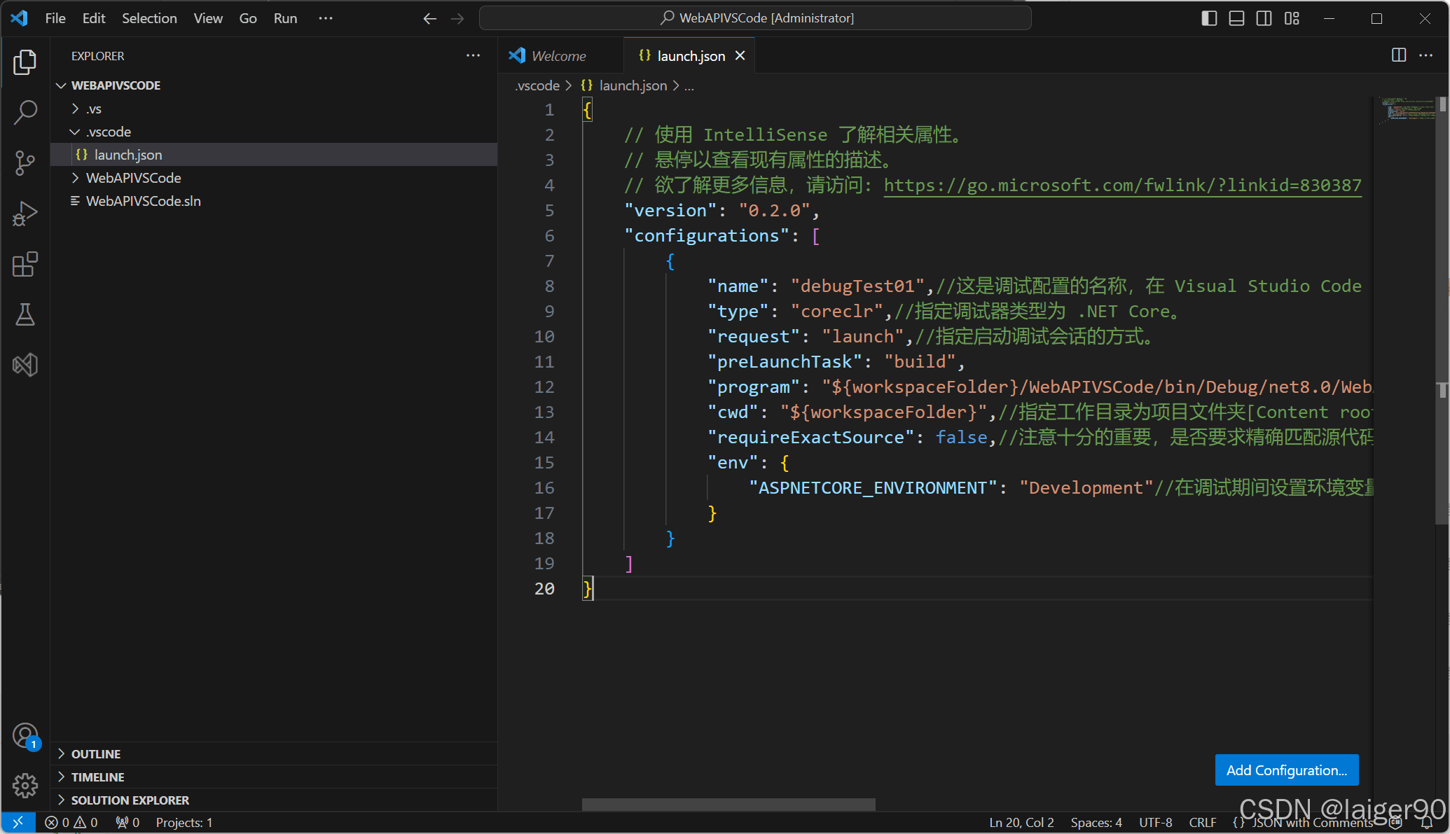Toggle the Secondary Side Bar layout button
The image size is (1450, 834).
tap(1264, 18)
